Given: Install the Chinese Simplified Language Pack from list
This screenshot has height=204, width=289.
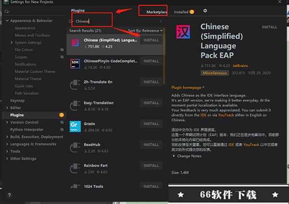Looking at the screenshot, I should (x=151, y=40).
